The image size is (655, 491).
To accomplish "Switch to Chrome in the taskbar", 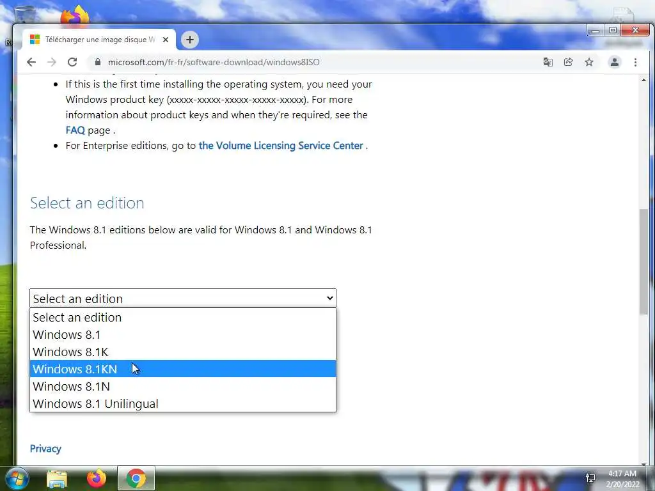I will tap(136, 478).
